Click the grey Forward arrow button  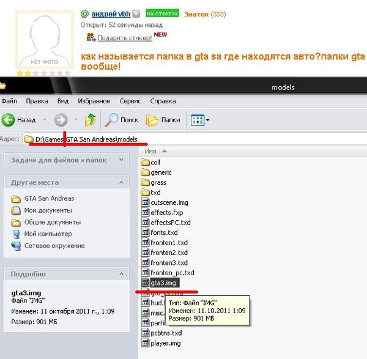(61, 120)
